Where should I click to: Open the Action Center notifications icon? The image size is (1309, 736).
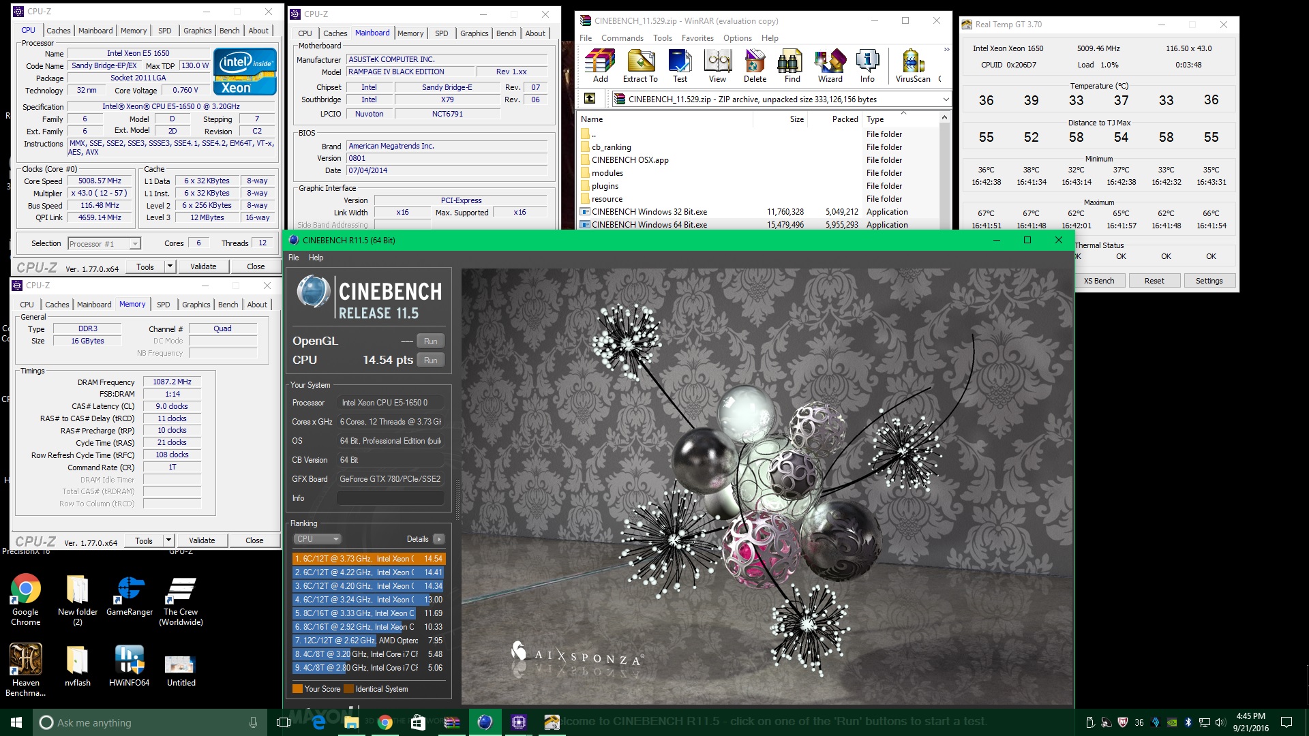point(1286,722)
